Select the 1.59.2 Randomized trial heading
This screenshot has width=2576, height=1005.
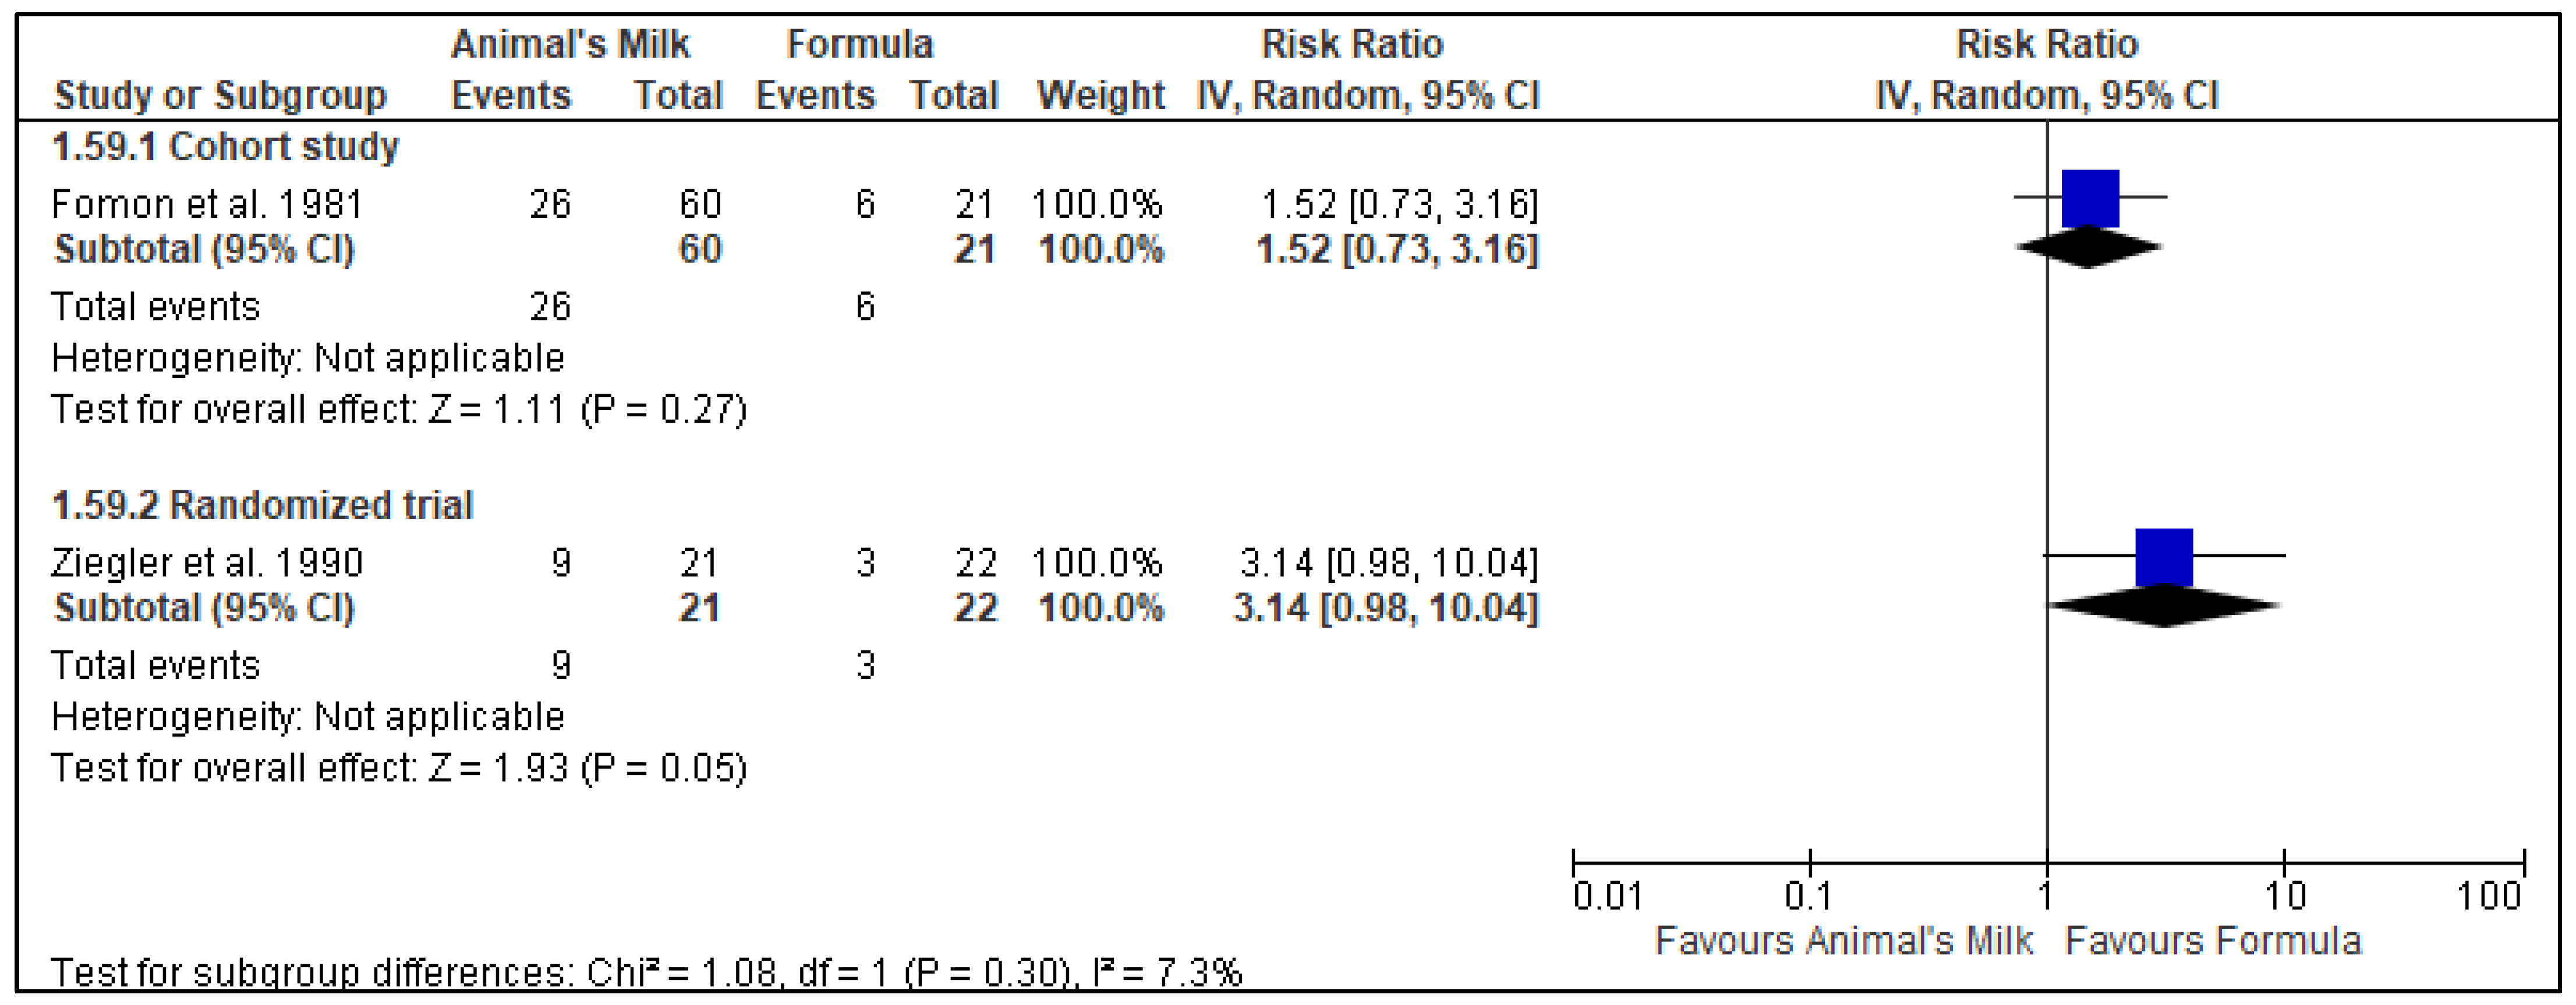click(262, 505)
